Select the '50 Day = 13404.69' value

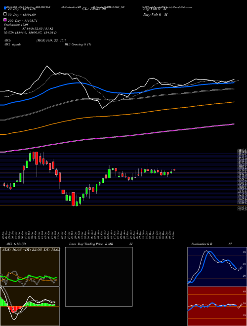tap(22, 14)
